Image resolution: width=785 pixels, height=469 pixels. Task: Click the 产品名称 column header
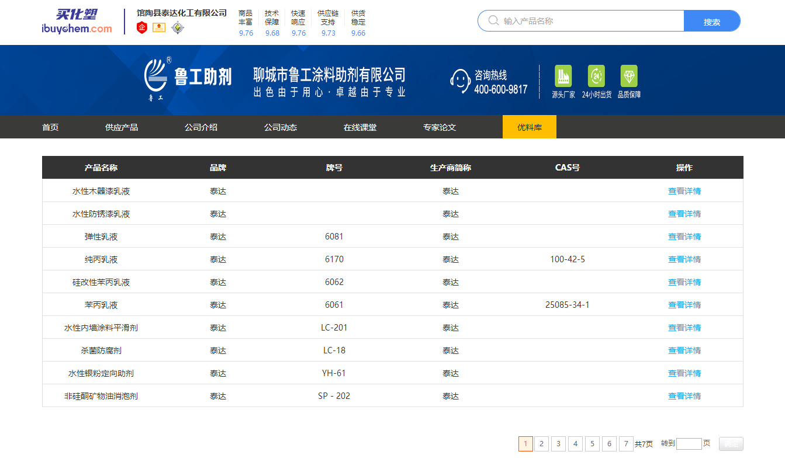(x=101, y=168)
